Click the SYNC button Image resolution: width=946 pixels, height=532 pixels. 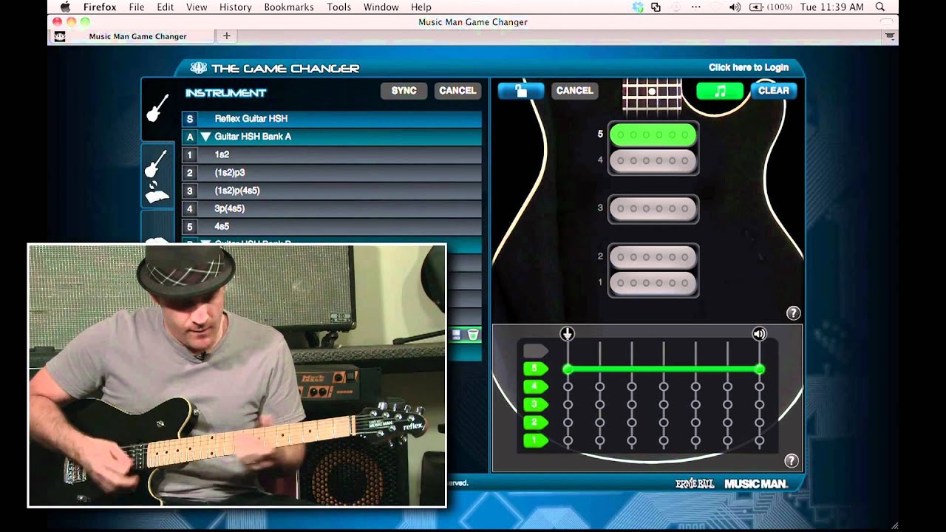(404, 90)
